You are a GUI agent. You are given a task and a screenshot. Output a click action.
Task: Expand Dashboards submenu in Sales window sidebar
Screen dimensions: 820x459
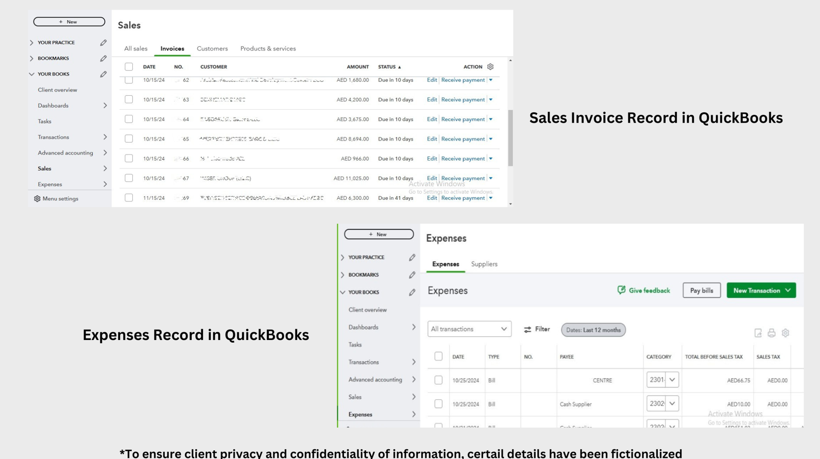105,106
